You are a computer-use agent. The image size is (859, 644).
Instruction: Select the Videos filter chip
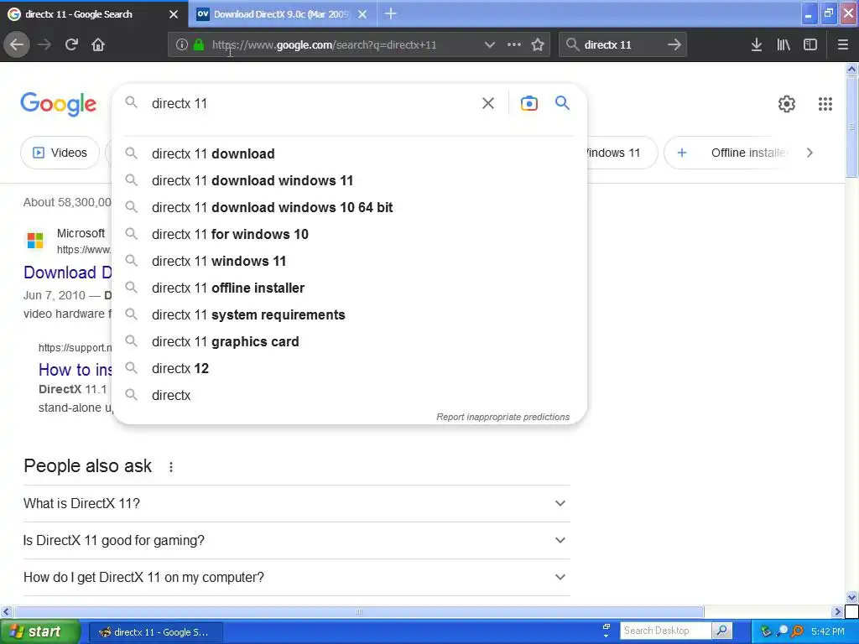pyautogui.click(x=60, y=153)
